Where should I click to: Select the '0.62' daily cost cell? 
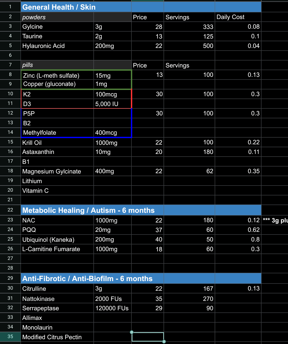tap(238, 230)
